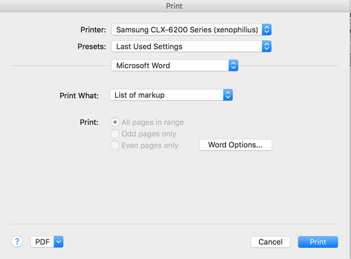The width and height of the screenshot is (351, 259).
Task: Choose the Even pages only radio button
Action: pyautogui.click(x=115, y=145)
